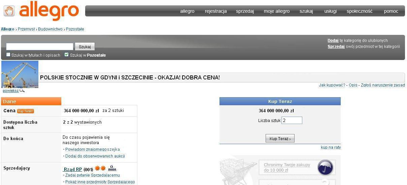Open the 'Rząd RP' seller link

(x=73, y=169)
